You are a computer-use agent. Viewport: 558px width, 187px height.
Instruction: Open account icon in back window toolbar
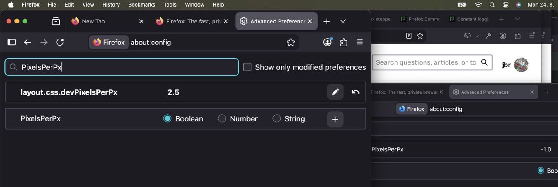point(503,36)
